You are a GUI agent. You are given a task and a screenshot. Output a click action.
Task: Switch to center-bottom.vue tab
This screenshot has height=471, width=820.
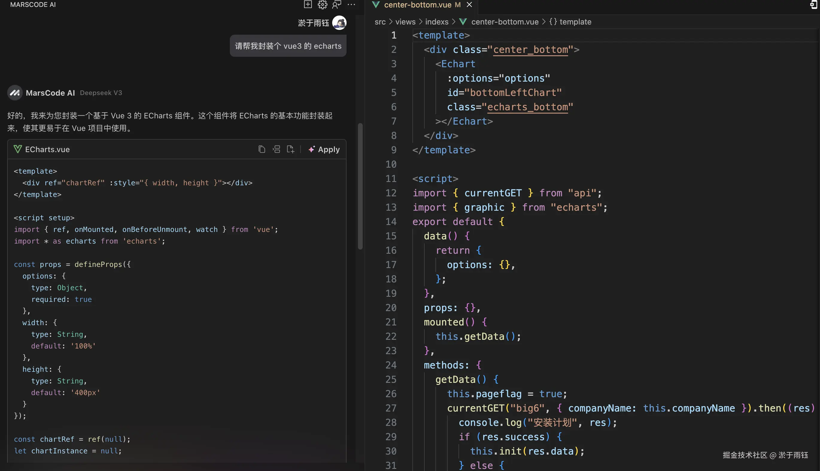tap(417, 5)
